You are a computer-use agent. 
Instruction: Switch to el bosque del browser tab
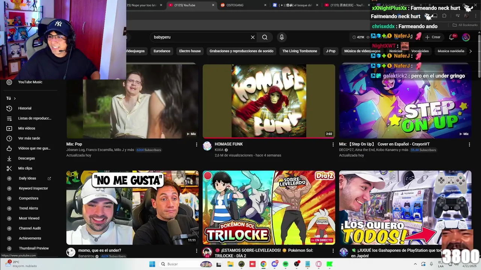(295, 5)
